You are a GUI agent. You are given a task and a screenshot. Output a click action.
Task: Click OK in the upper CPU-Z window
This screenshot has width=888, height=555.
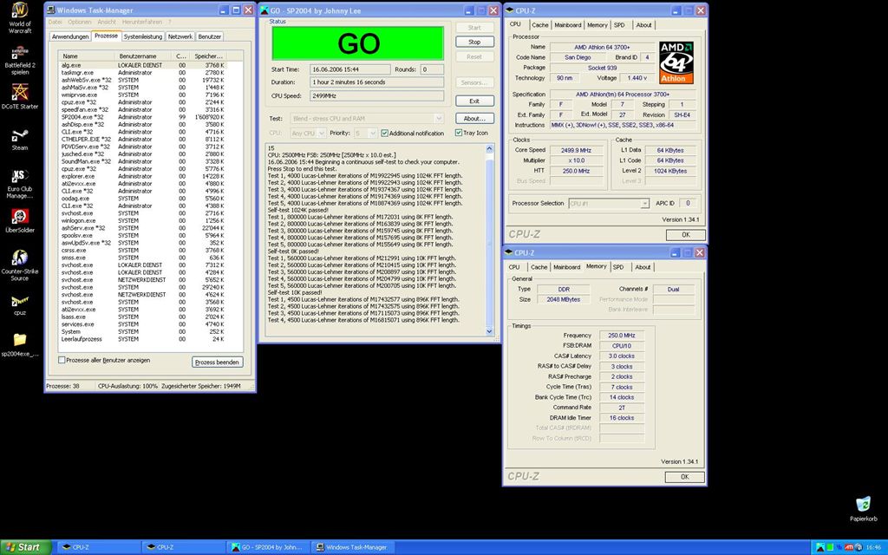686,235
